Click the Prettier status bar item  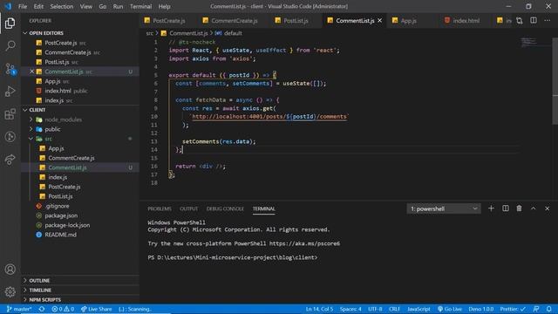(x=513, y=309)
